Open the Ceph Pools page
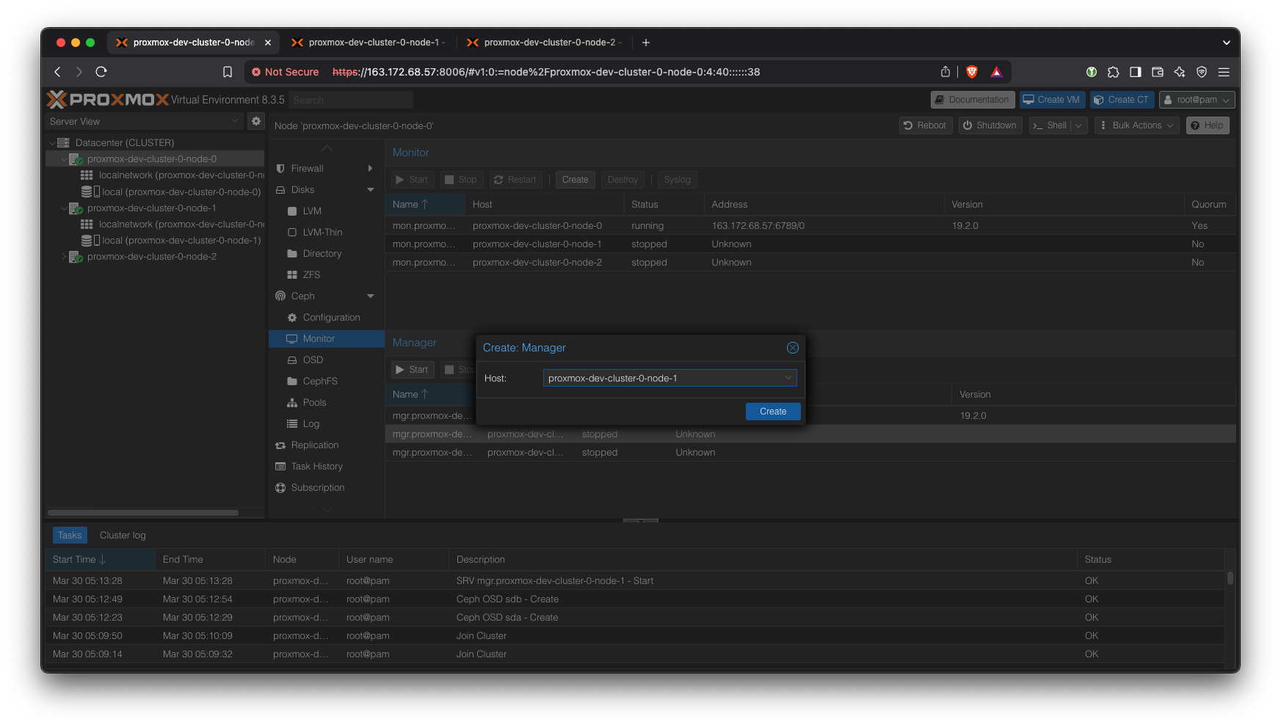Screen dimensions: 1281x727 pyautogui.click(x=314, y=403)
